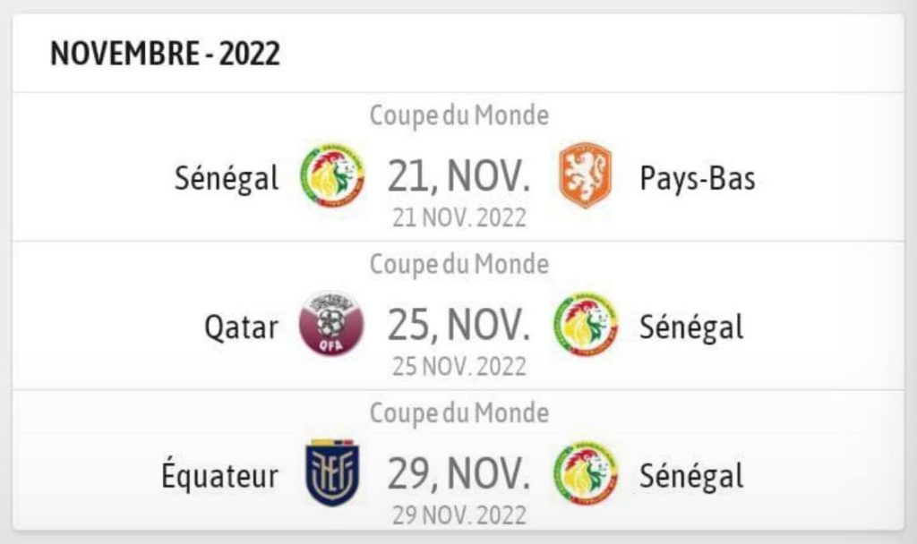917x544 pixels.
Task: Click Senegal crest in Qatar match
Action: [x=585, y=324]
